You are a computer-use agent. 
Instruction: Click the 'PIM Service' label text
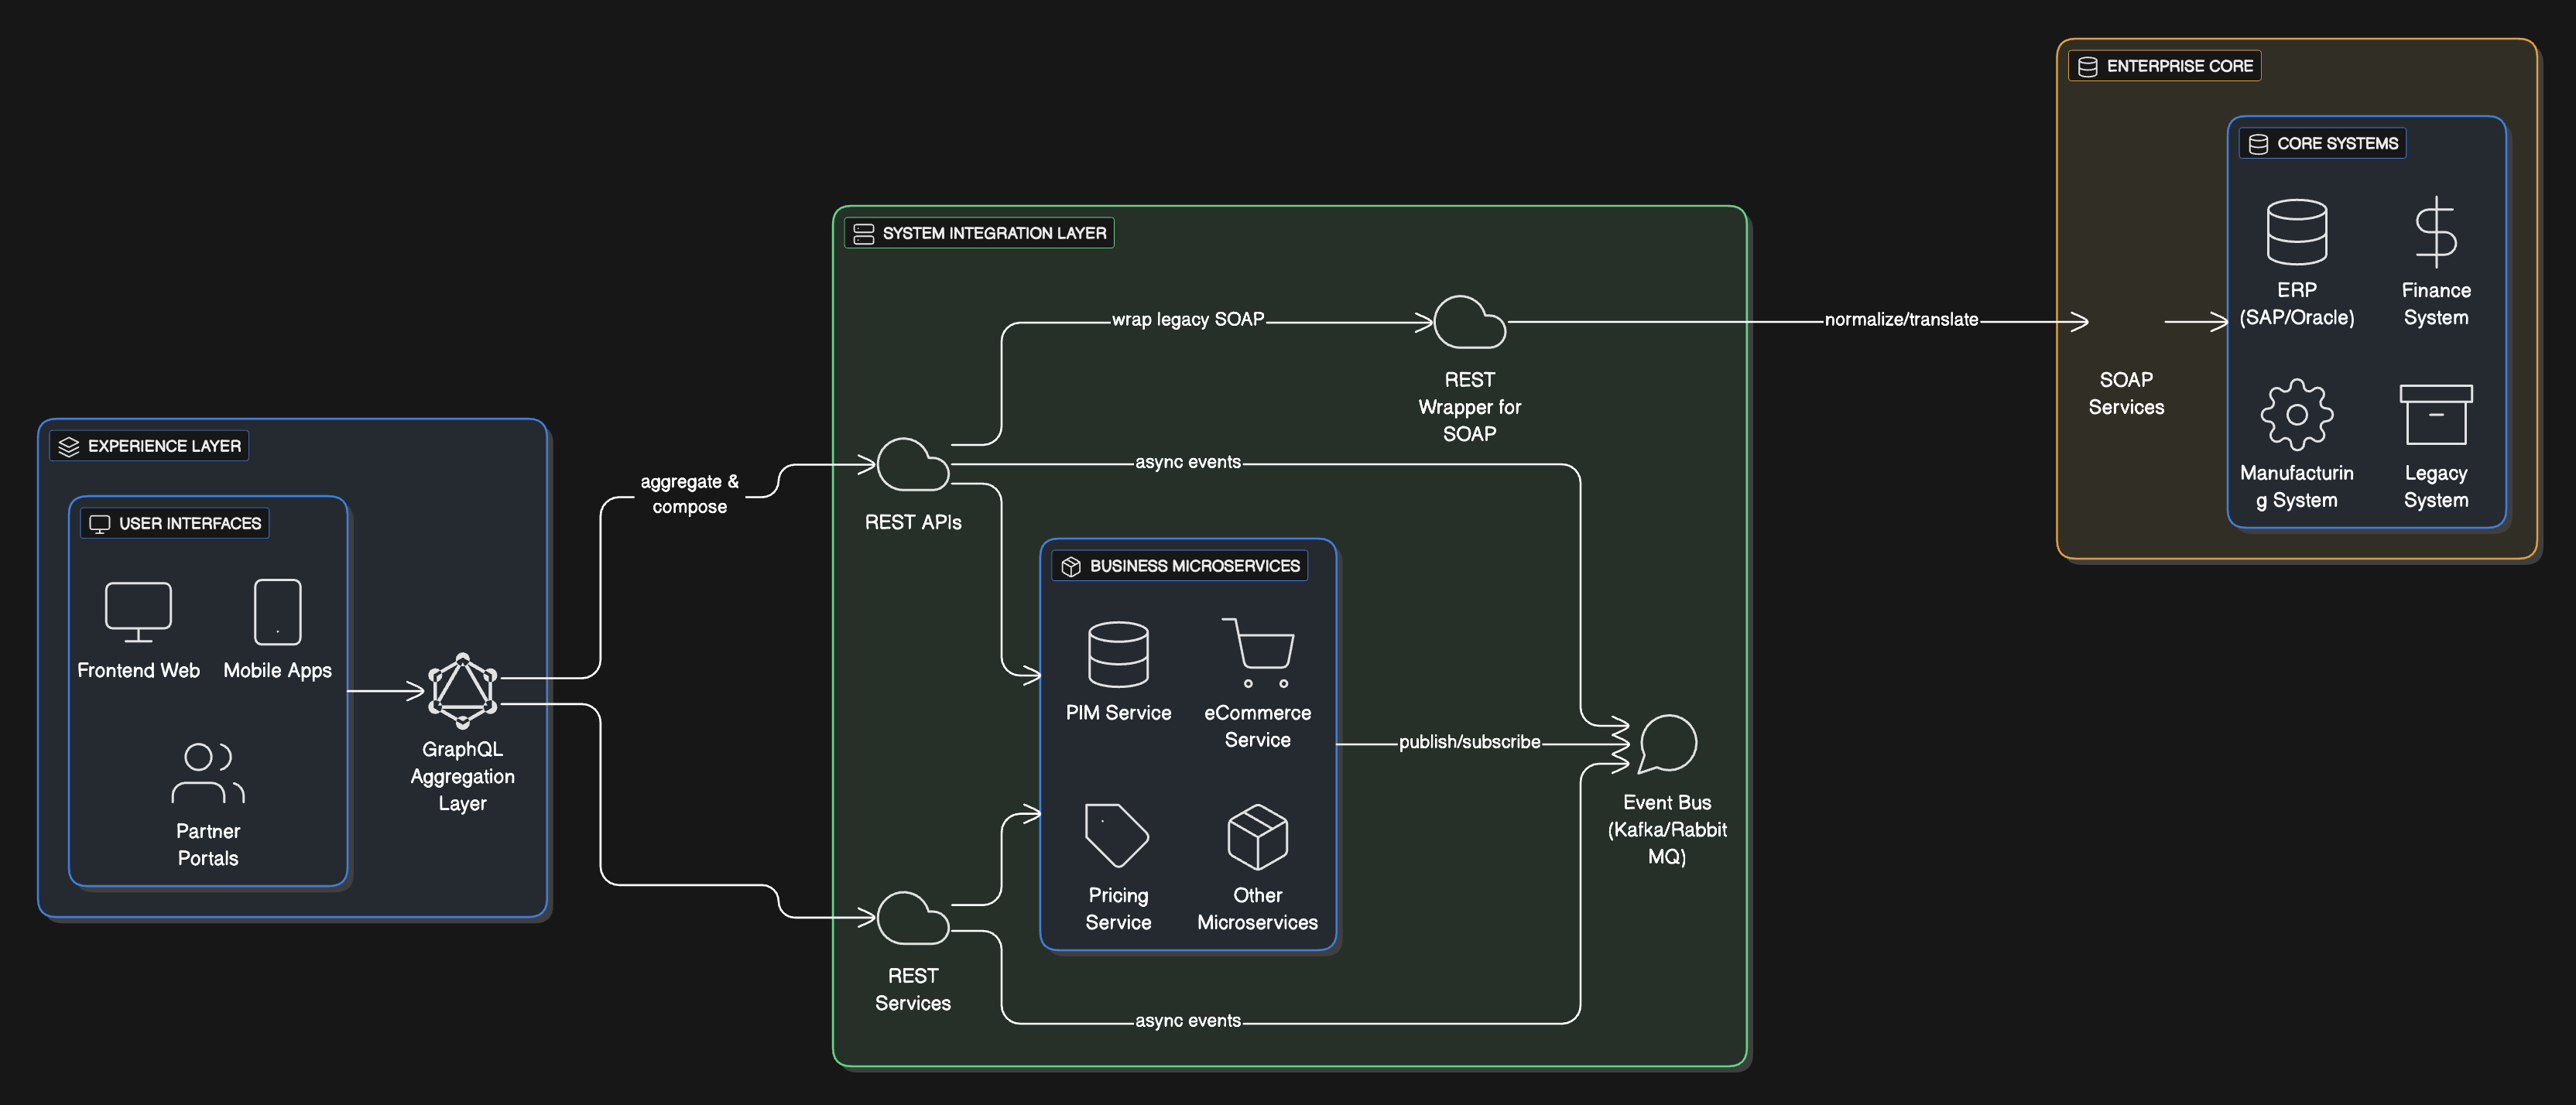pyautogui.click(x=1118, y=713)
